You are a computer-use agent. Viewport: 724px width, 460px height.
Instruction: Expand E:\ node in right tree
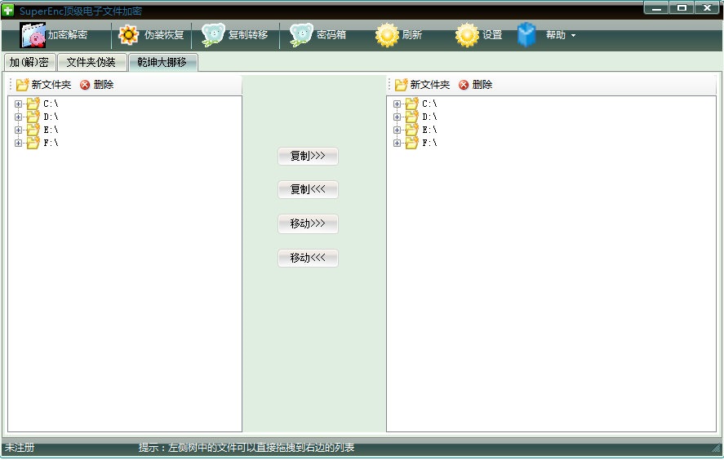tap(397, 130)
